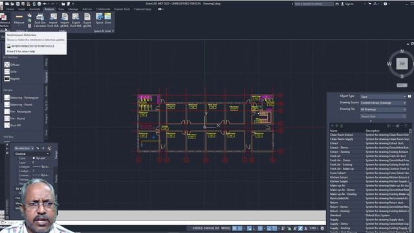Screen dimensions: 414x233
Task: Click the Plot printer icon in quick access toolbar
Action: pos(39,4)
